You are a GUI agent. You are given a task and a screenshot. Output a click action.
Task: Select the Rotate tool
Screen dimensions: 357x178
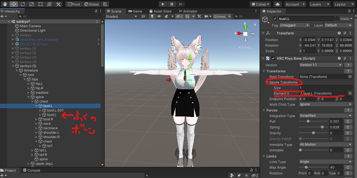[x=23, y=4]
